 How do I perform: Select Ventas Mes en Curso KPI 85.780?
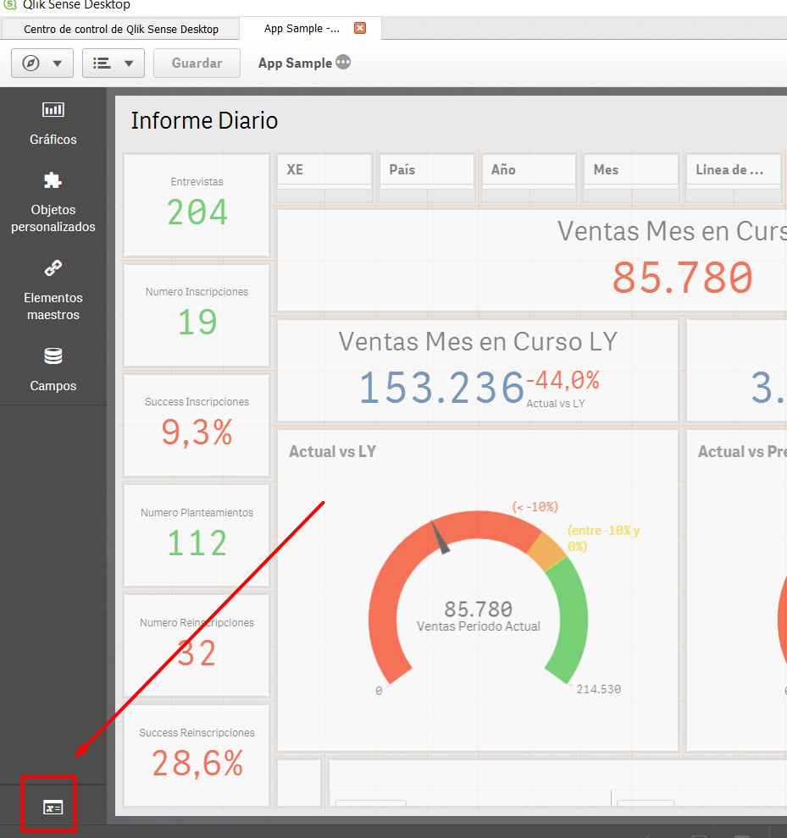532,260
